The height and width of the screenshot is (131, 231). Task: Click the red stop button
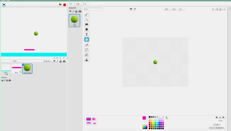[65, 5]
